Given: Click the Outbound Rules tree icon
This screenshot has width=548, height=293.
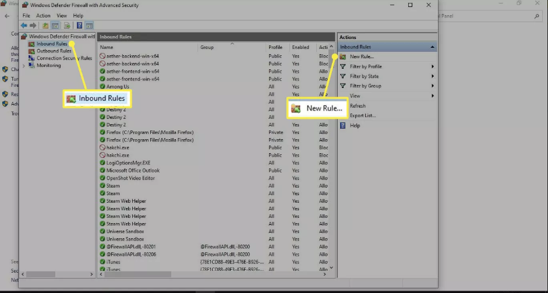Looking at the screenshot, I should point(31,51).
